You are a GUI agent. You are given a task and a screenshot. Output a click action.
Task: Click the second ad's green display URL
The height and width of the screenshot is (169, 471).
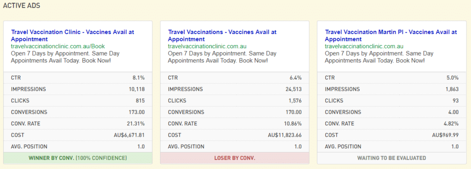click(x=207, y=46)
